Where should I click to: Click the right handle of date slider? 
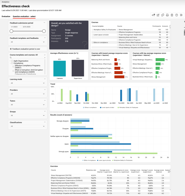click(x=44, y=31)
